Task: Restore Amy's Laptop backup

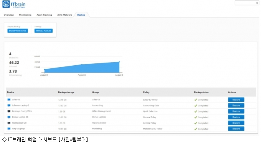Action: click(236, 129)
